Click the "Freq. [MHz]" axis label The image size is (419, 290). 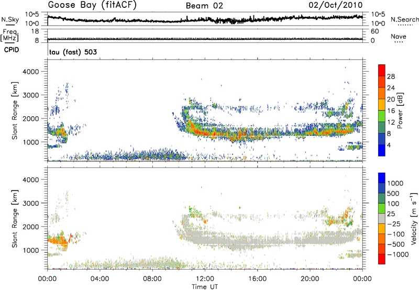9,36
